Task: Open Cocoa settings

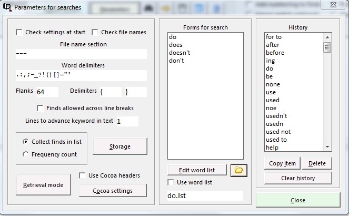Action: pyautogui.click(x=113, y=190)
